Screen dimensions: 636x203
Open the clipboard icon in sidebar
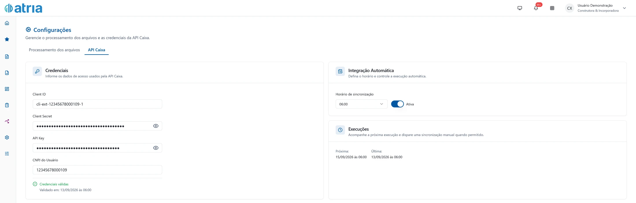pyautogui.click(x=7, y=105)
